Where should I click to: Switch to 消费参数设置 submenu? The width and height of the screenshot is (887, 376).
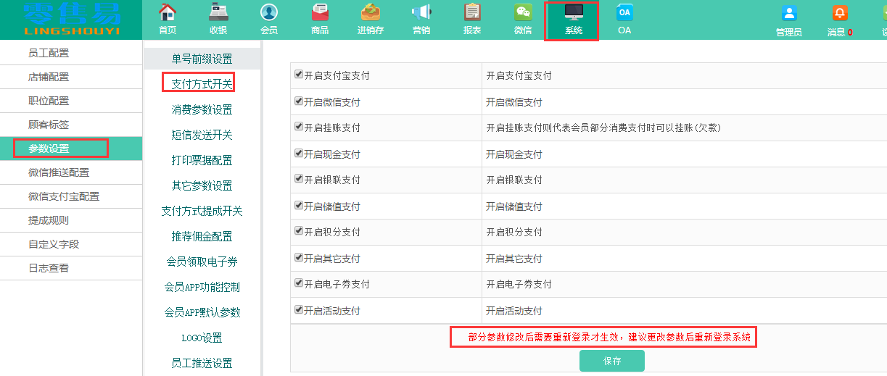pyautogui.click(x=202, y=109)
